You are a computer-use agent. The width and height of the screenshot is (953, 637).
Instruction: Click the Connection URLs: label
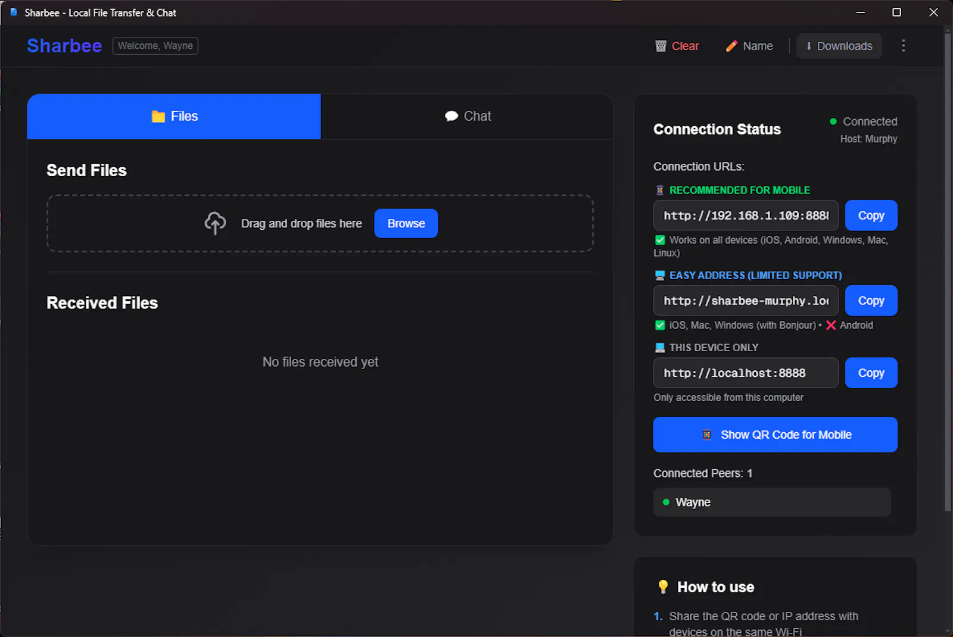click(x=699, y=167)
